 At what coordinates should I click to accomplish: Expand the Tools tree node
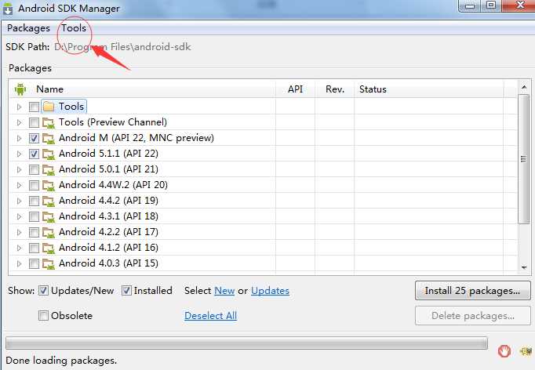pyautogui.click(x=19, y=107)
